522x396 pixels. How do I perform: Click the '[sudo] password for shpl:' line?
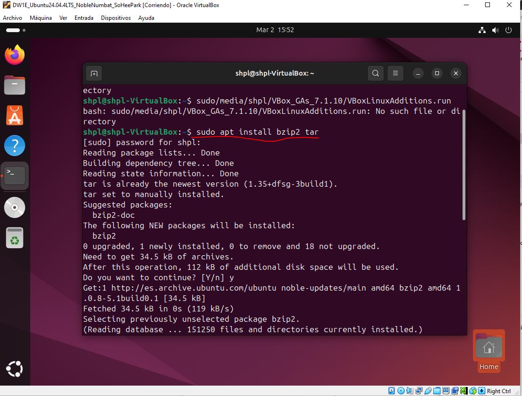coord(142,142)
